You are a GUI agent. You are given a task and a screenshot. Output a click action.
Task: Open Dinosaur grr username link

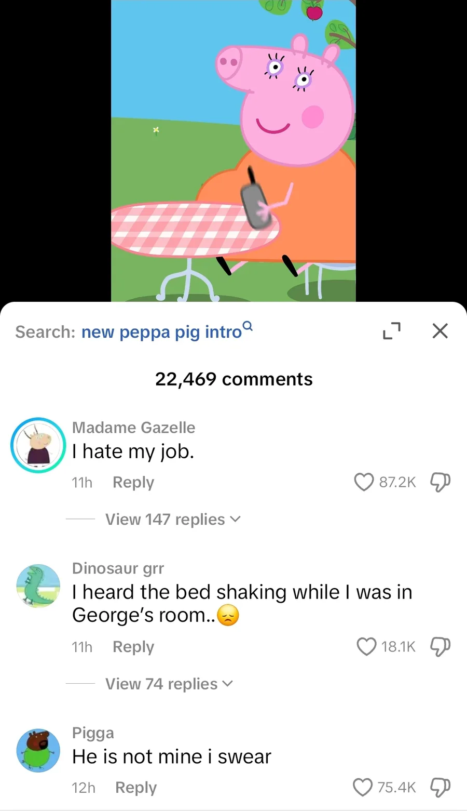pos(118,568)
